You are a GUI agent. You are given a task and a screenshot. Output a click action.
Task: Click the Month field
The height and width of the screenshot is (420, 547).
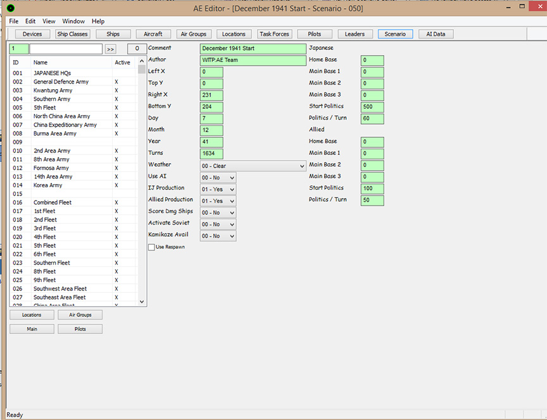point(211,130)
